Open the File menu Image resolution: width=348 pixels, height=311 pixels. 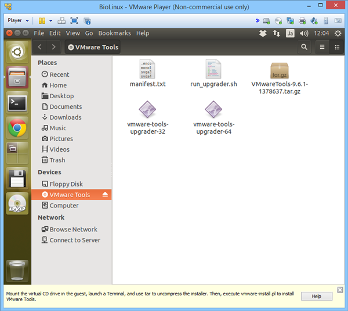click(x=39, y=33)
